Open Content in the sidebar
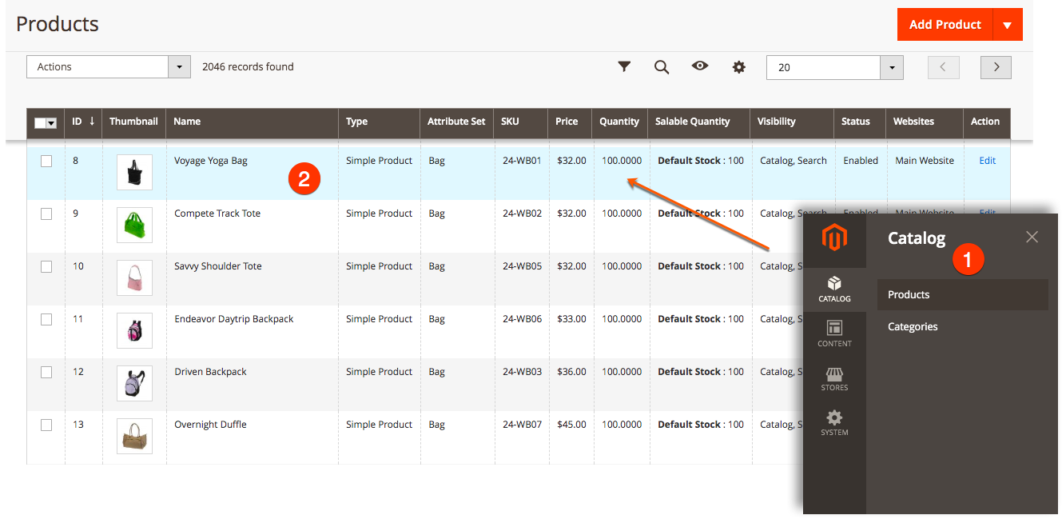The width and height of the screenshot is (1062, 519). [x=834, y=333]
